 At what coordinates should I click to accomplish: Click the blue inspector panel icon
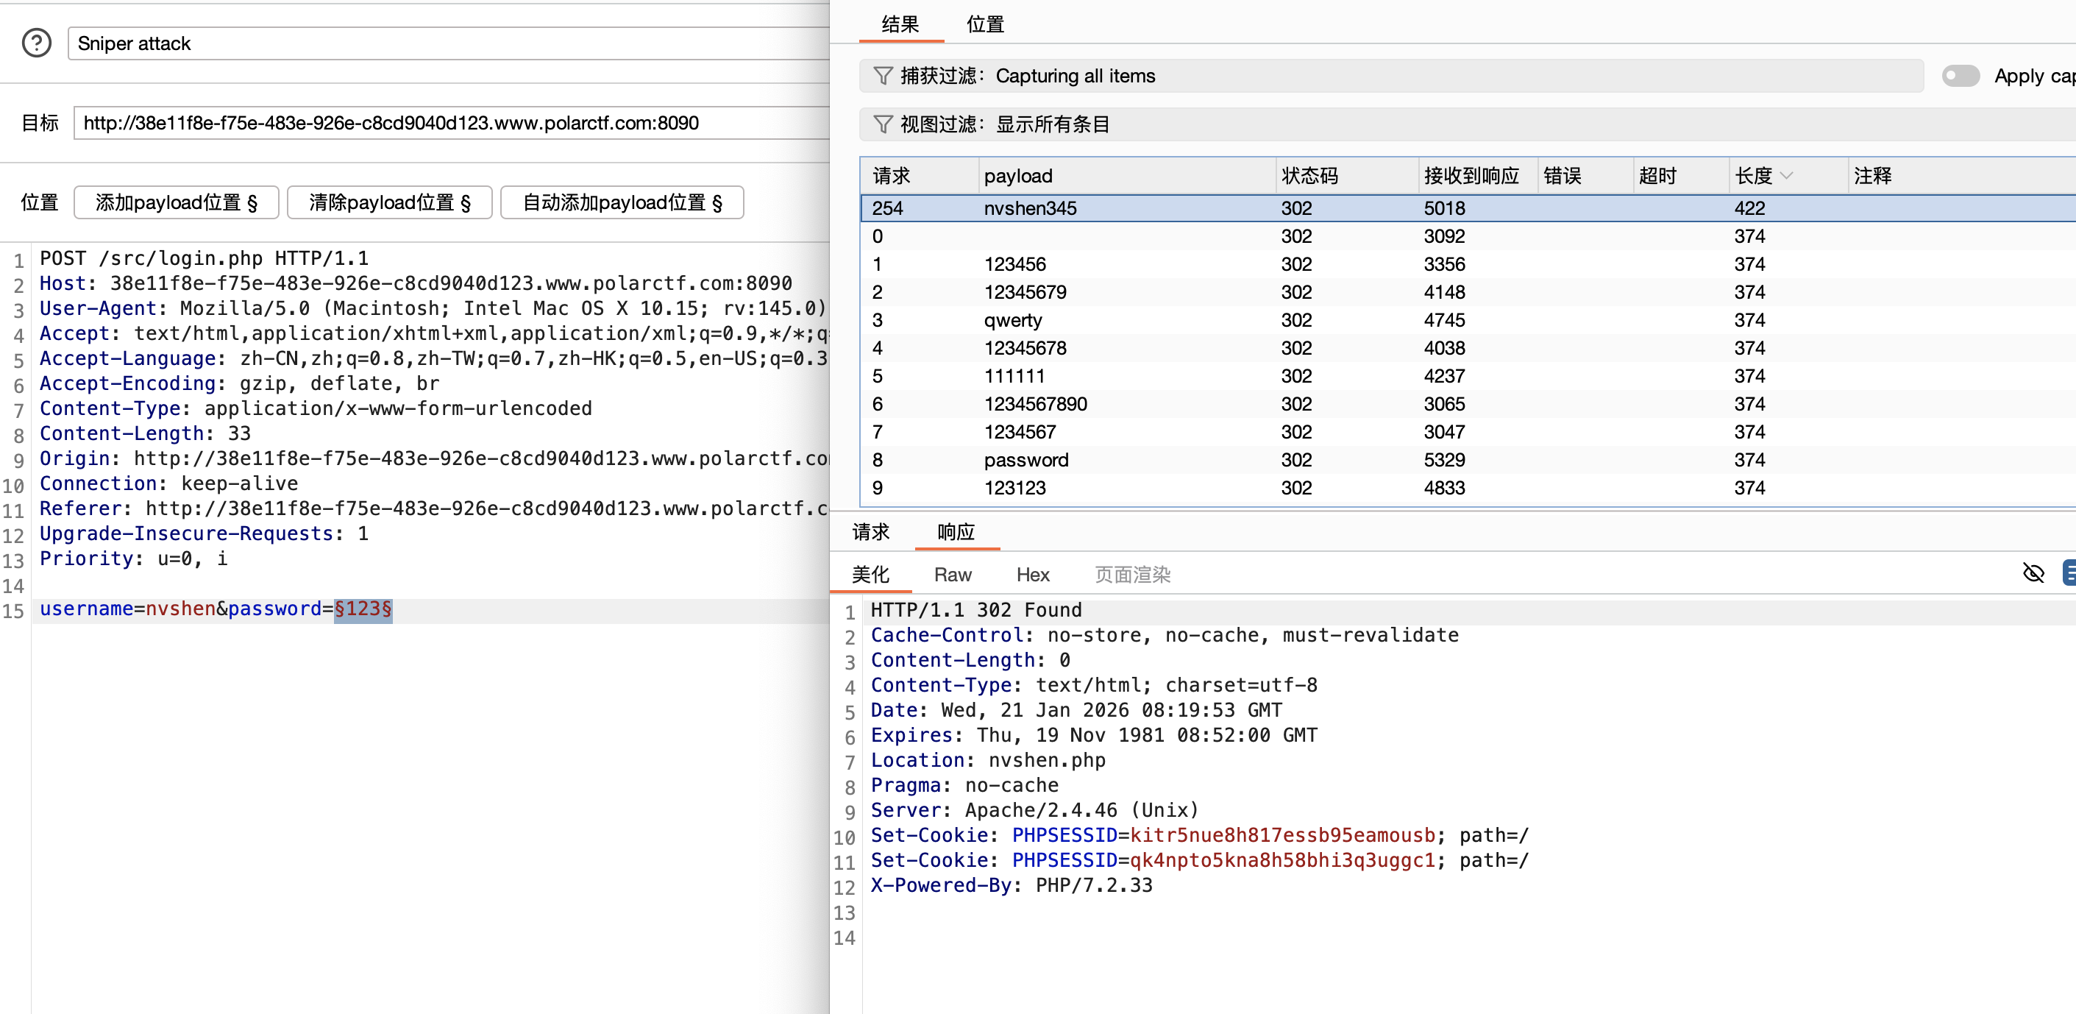(x=2068, y=573)
